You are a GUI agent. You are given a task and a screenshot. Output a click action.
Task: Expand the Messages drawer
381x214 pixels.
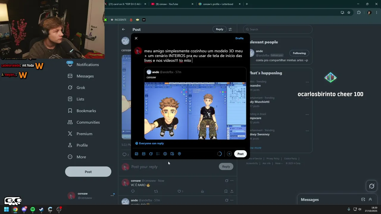click(370, 199)
